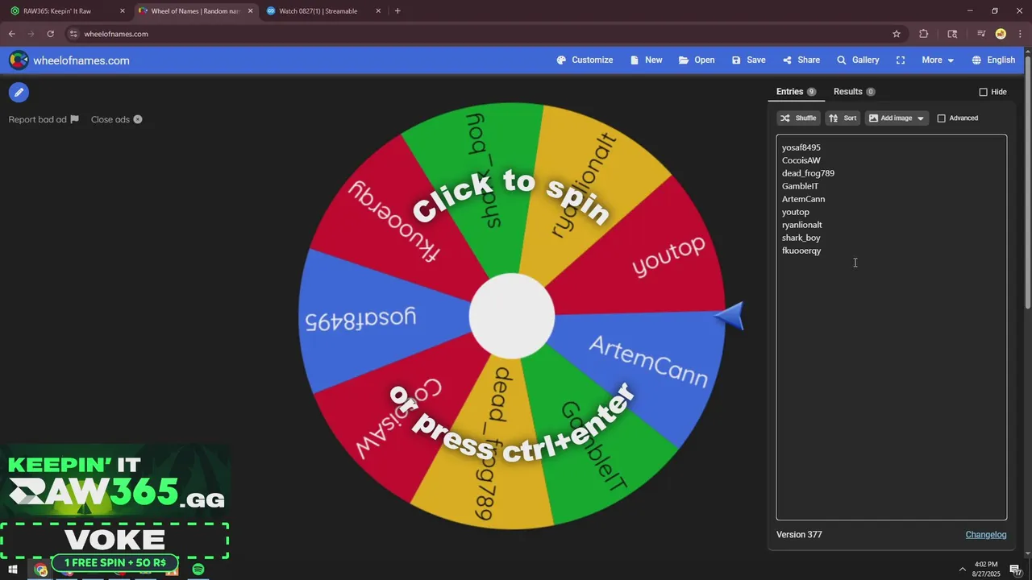The image size is (1032, 580).
Task: Open the Customize palette option
Action: (585, 60)
